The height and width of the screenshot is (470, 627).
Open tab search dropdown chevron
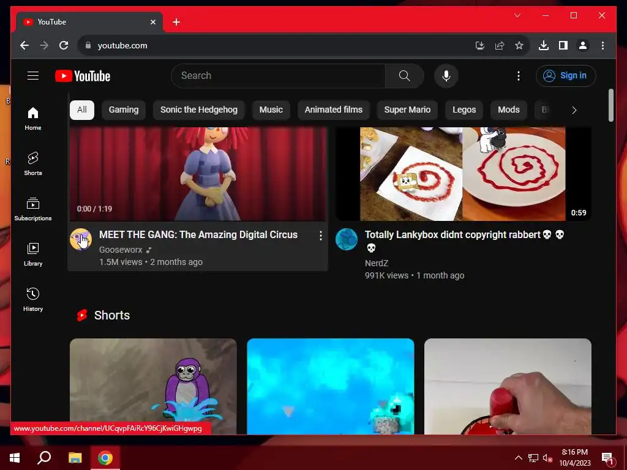pos(517,15)
